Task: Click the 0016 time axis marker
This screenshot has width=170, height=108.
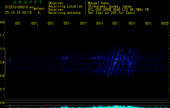Action: click(100, 23)
